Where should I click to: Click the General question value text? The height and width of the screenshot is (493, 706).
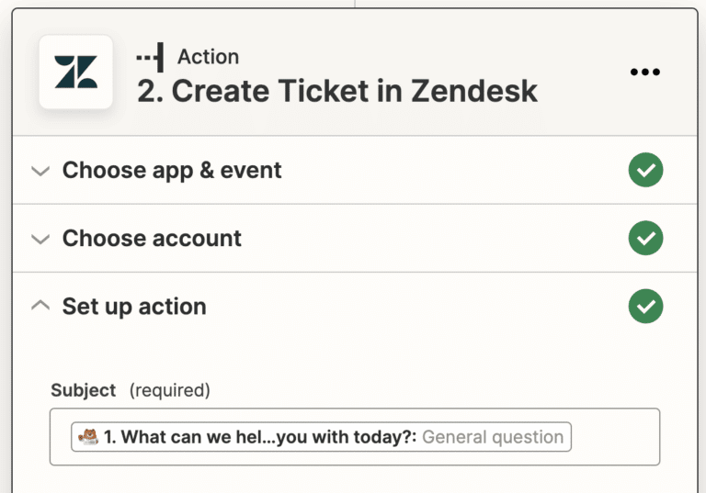[x=493, y=437]
